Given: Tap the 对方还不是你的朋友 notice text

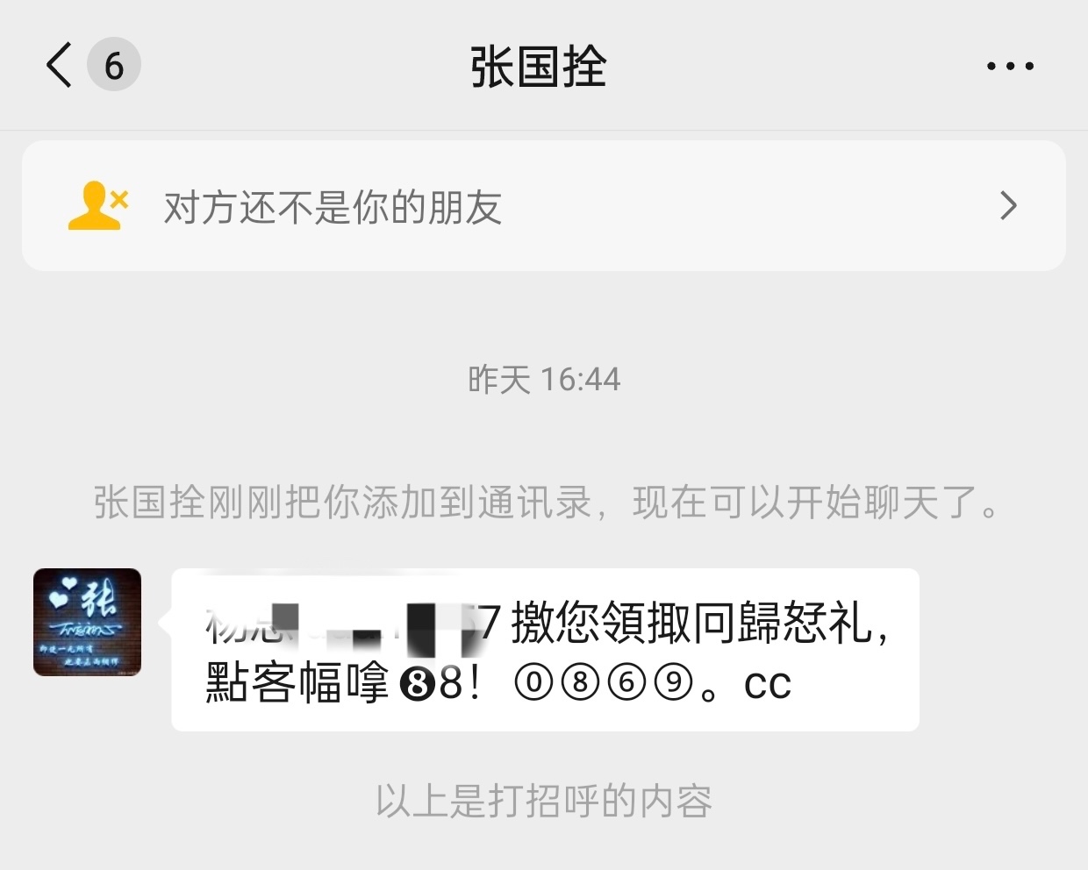Looking at the screenshot, I should pyautogui.click(x=333, y=208).
